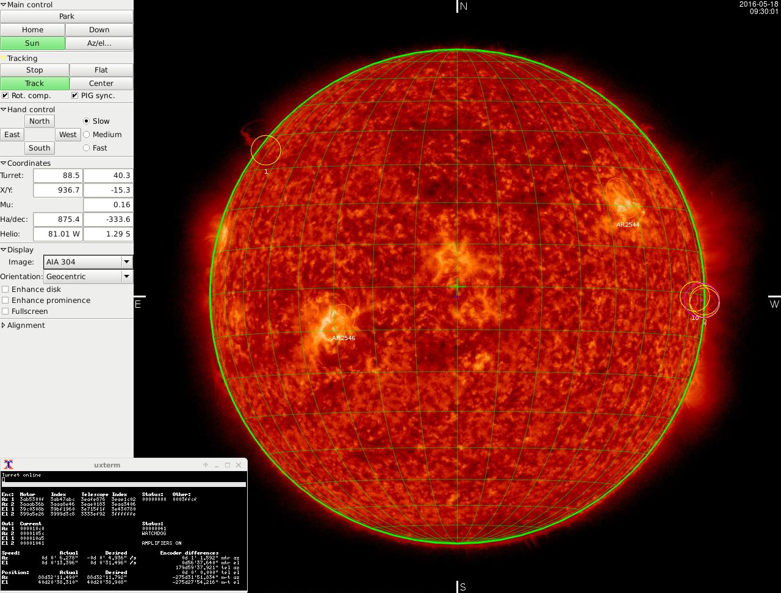This screenshot has width=781, height=593.
Task: Open the Image AIA 304 dropdown
Action: [x=88, y=262]
